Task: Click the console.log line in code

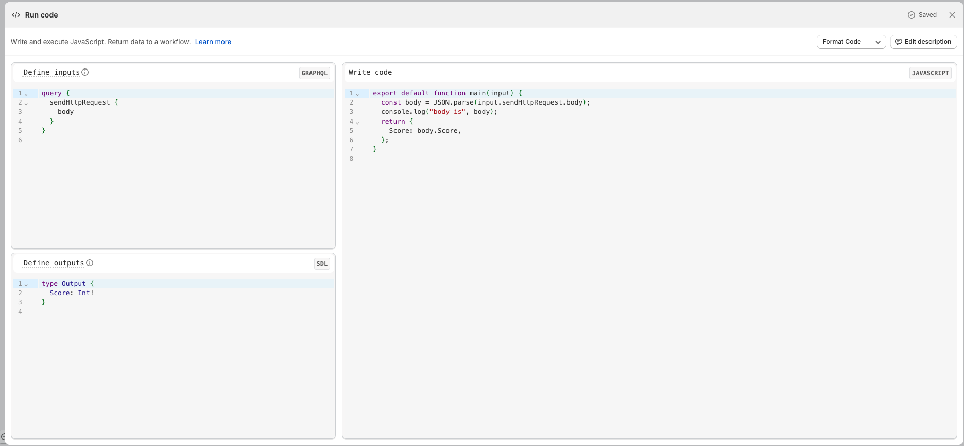Action: click(439, 112)
